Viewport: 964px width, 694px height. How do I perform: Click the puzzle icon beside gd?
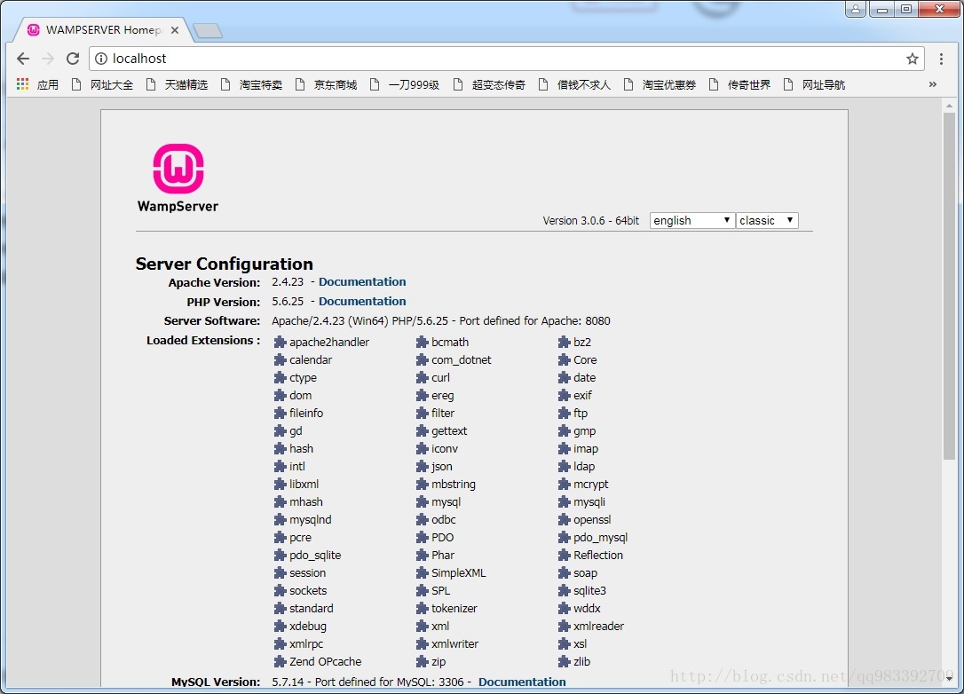[280, 431]
